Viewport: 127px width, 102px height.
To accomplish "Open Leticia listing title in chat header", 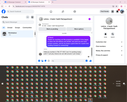I will [x=58, y=19].
